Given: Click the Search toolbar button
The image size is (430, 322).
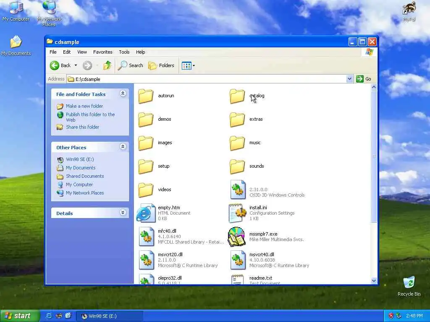Looking at the screenshot, I should click(131, 65).
